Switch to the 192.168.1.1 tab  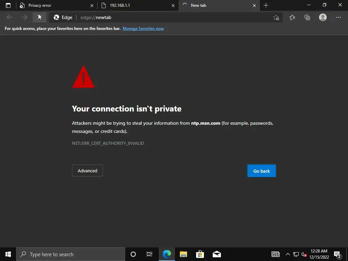(138, 5)
